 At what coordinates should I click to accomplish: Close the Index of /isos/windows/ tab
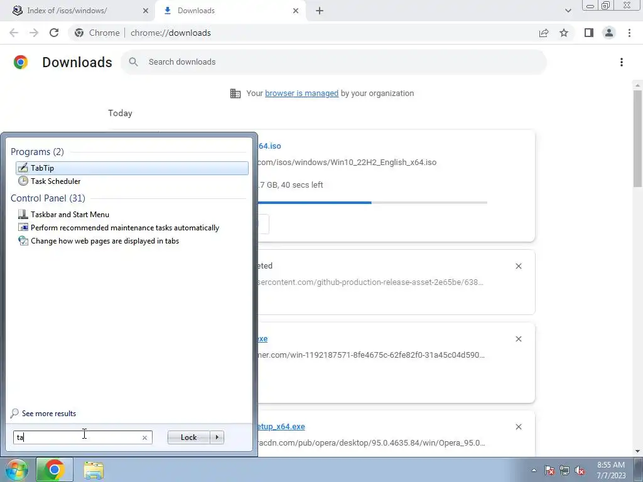point(146,11)
